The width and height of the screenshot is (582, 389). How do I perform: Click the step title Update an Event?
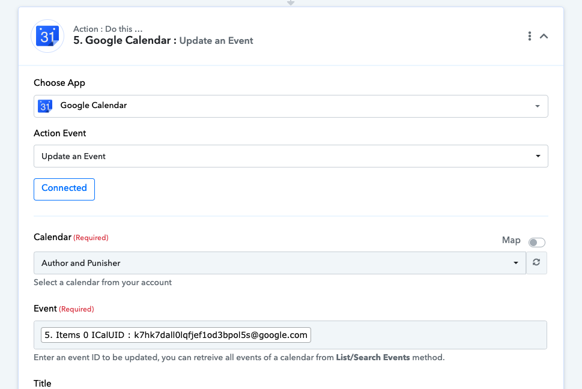216,41
